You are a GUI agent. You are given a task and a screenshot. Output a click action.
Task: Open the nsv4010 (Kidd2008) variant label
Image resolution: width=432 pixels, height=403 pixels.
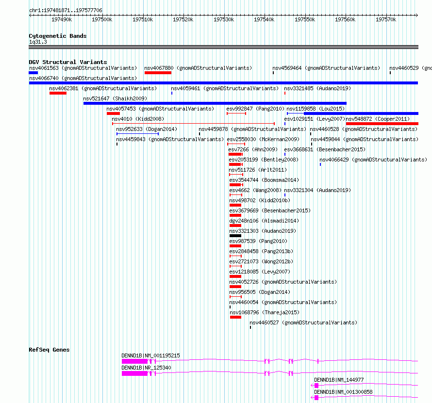[138, 119]
